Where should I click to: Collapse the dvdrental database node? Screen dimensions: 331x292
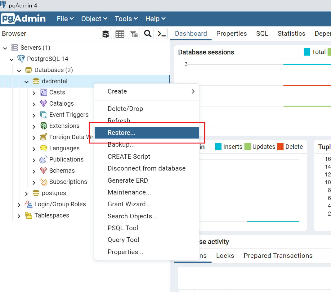point(26,82)
